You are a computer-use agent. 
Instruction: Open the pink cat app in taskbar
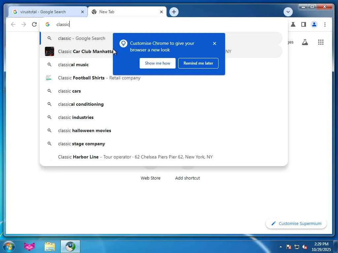point(29,246)
